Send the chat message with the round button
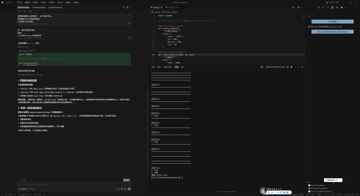Screen dimensions: 360x196 click(x=129, y=189)
